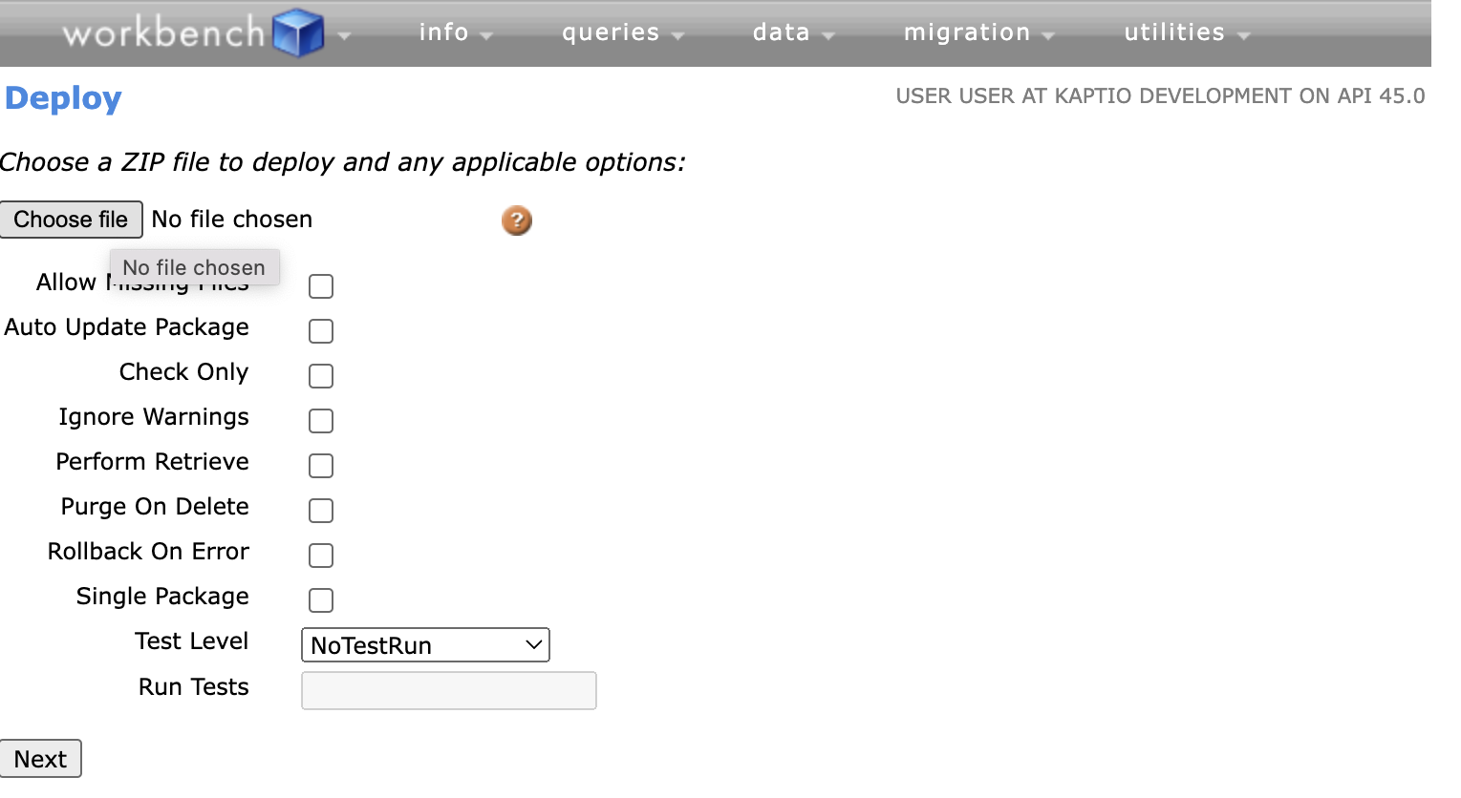
Task: Click the Choose file button
Action: 71,219
